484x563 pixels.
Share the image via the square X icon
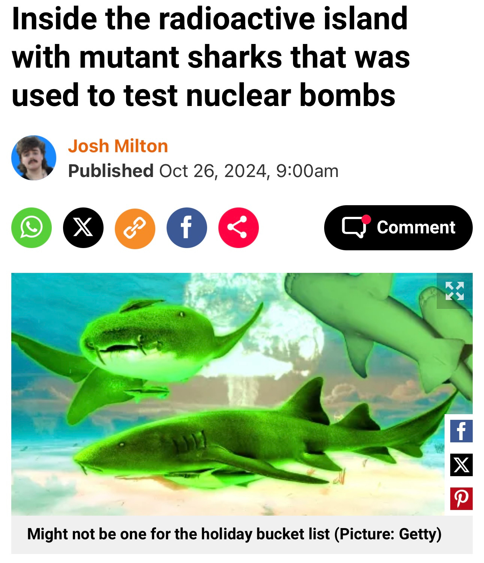point(461,465)
